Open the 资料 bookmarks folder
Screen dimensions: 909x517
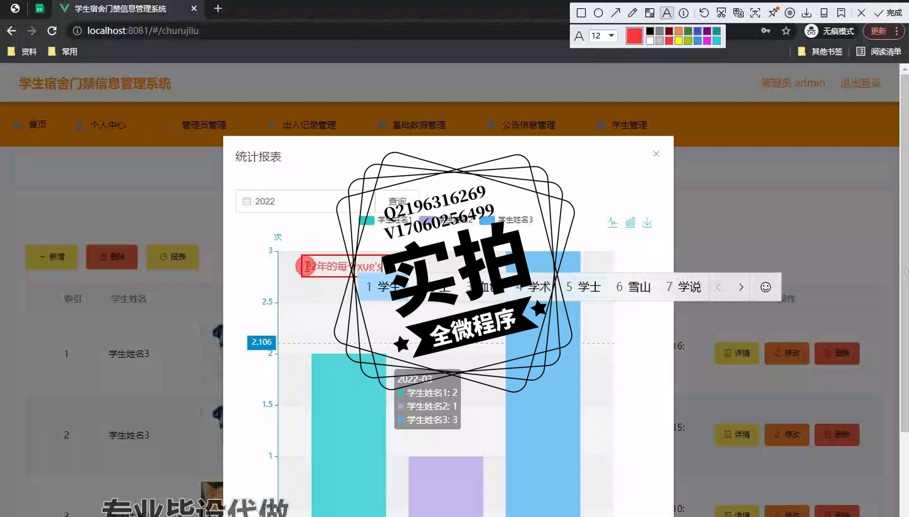click(22, 52)
